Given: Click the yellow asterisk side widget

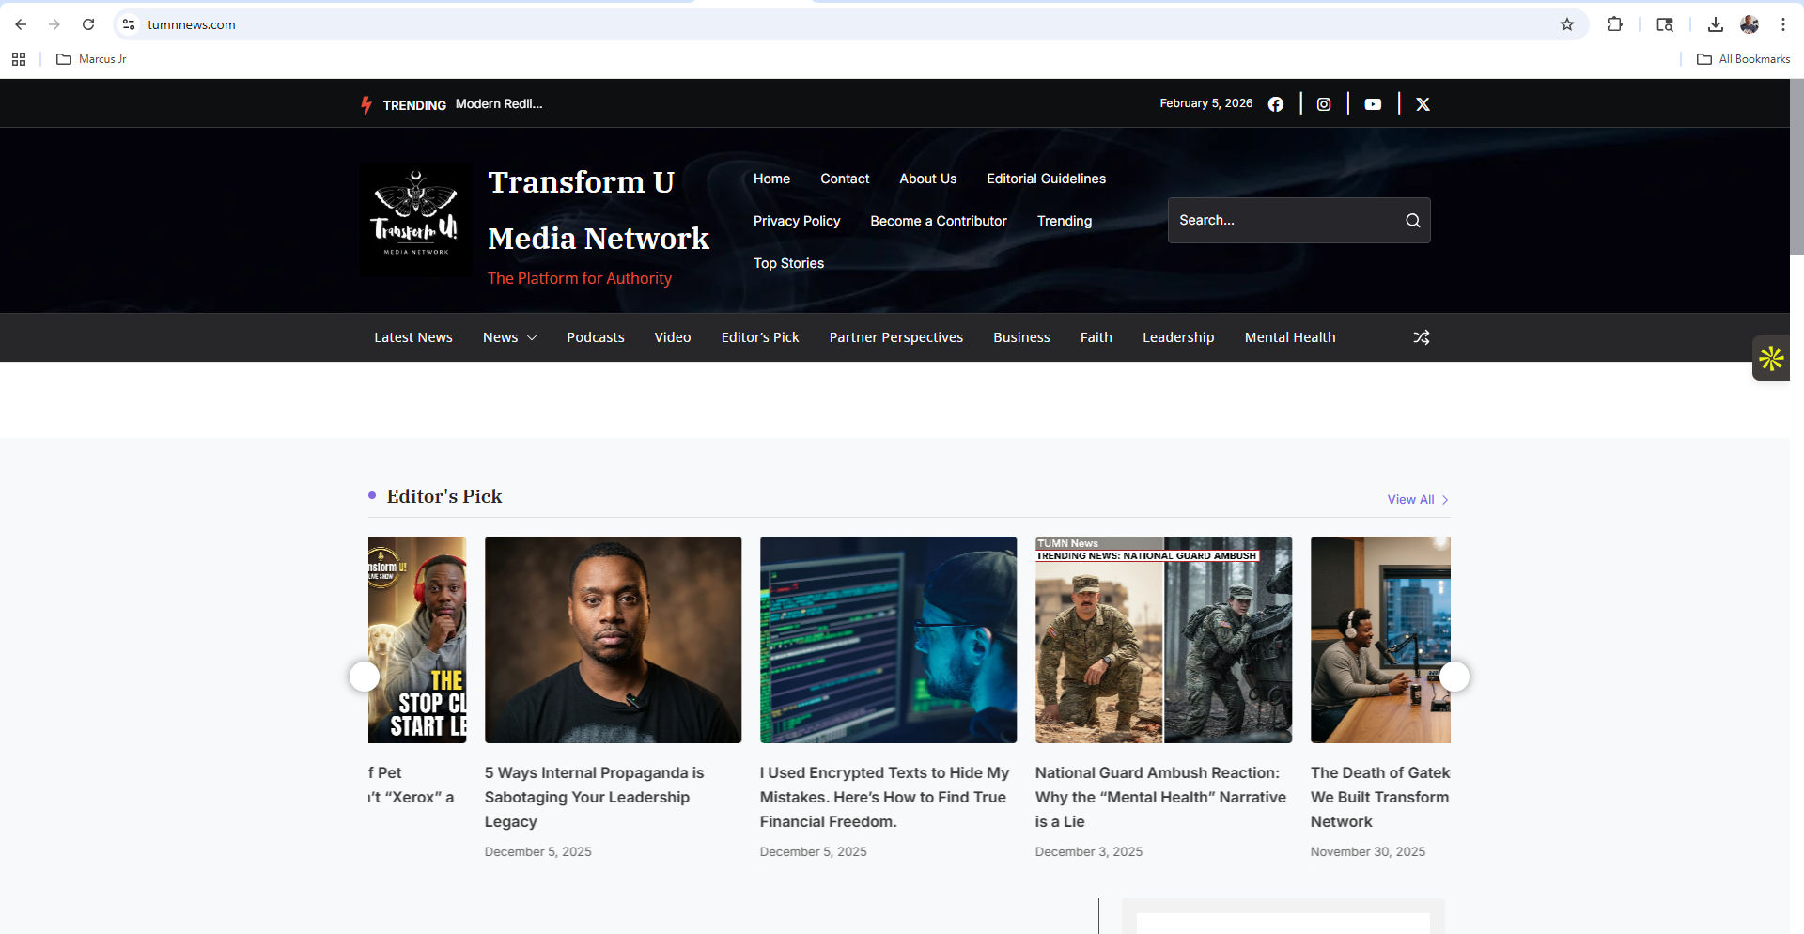Looking at the screenshot, I should click(x=1771, y=358).
